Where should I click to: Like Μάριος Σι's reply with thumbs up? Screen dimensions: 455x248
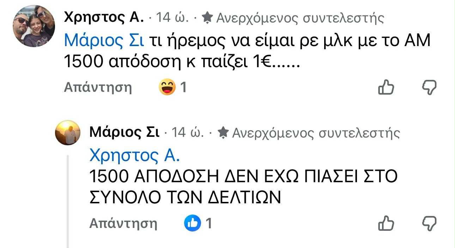[386, 223]
